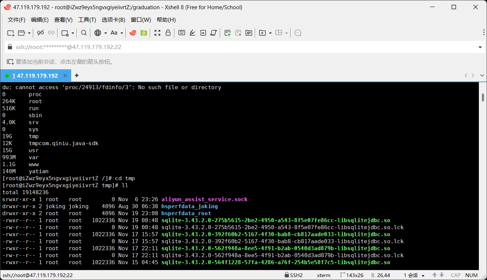Image resolution: width=487 pixels, height=280 pixels.
Task: Open the 工具(T) menu
Action: 87,20
